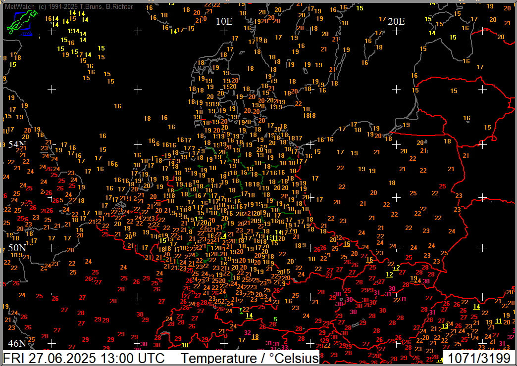Click the 'Temperature / °Celsius' label

tap(250, 358)
